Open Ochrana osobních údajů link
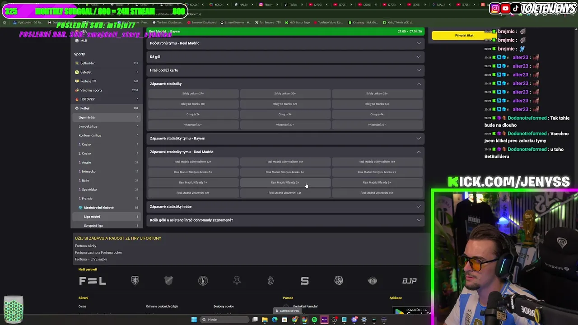578x325 pixels. [162, 306]
